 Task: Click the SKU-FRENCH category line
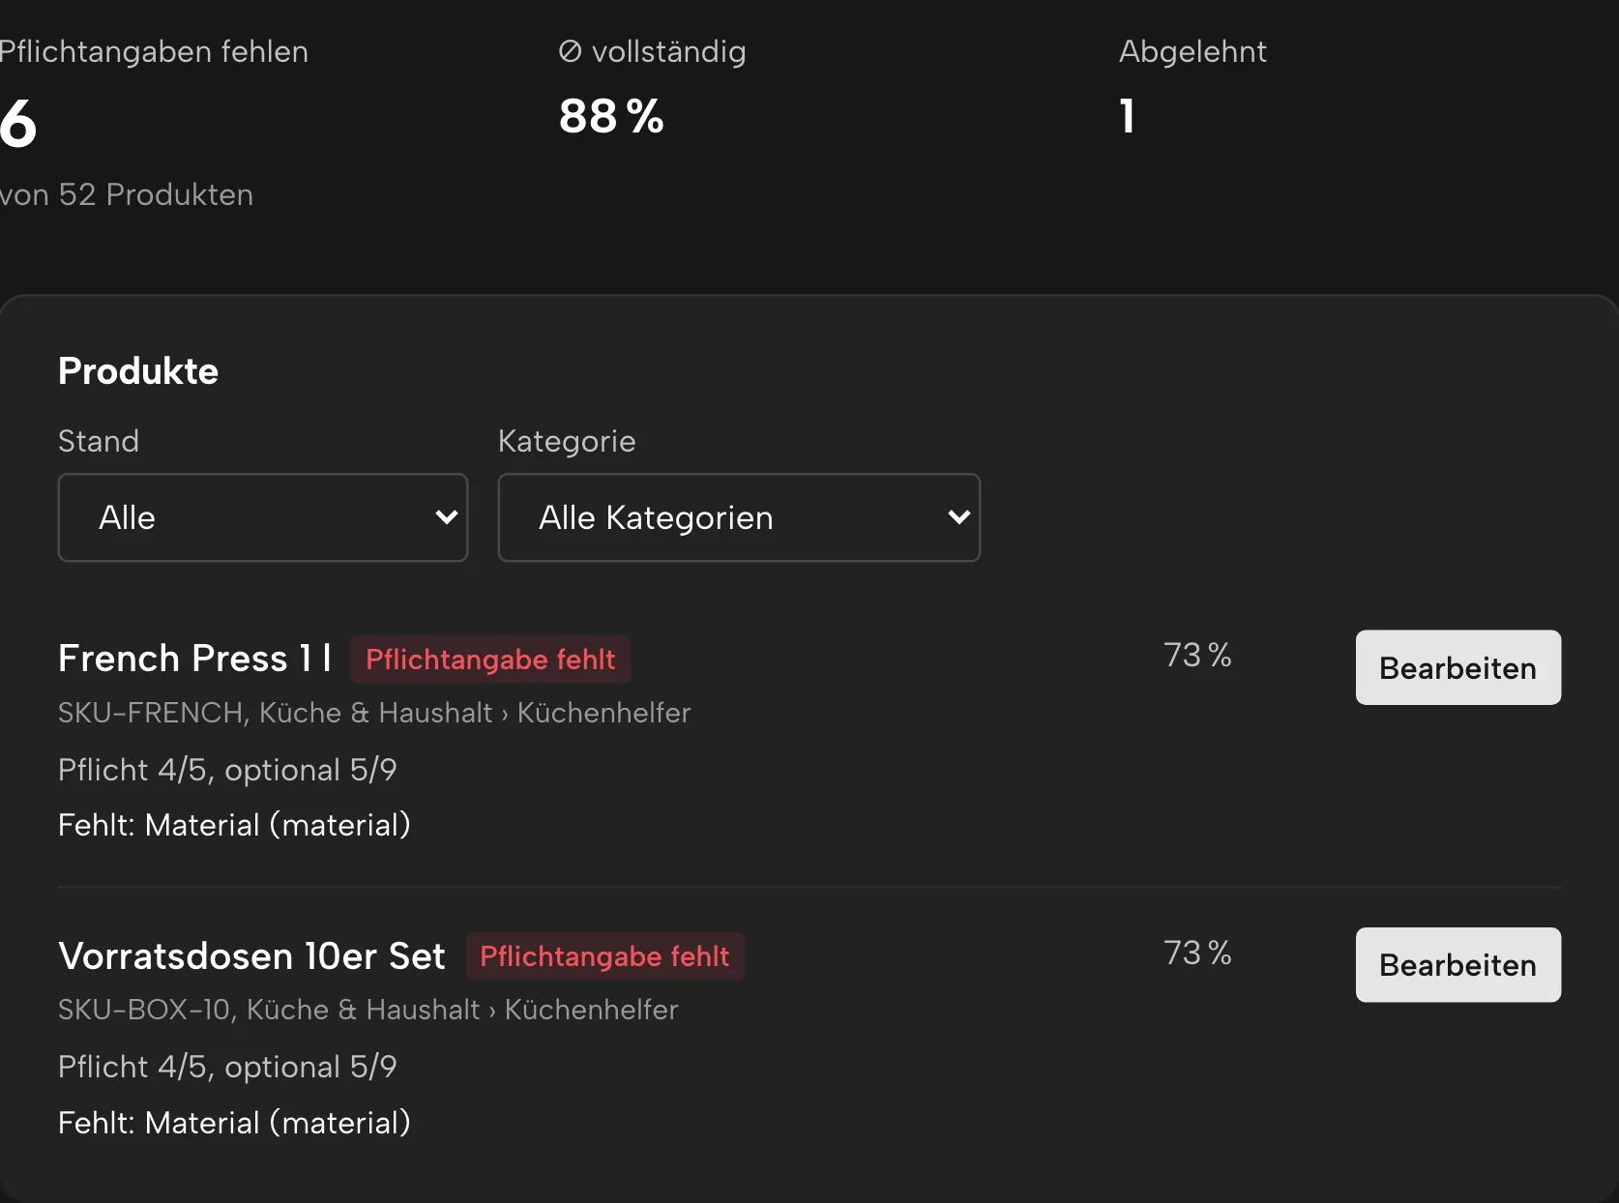374,713
